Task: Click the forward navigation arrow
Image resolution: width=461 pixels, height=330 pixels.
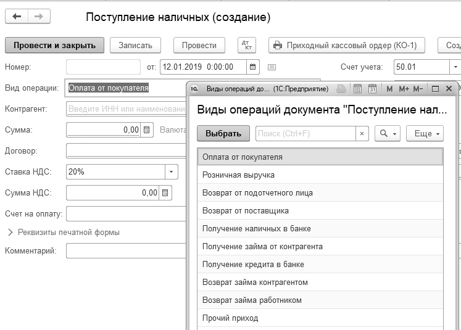Action: [x=38, y=17]
